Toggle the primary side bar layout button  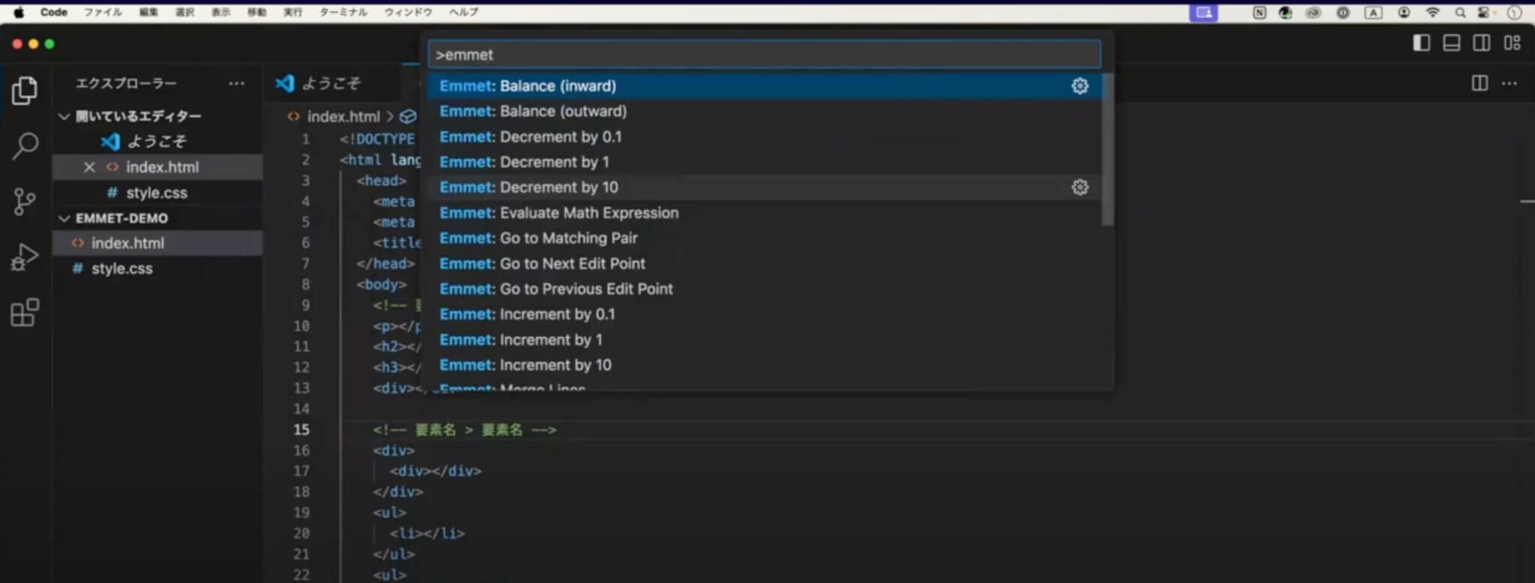(1421, 43)
